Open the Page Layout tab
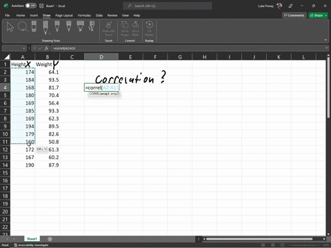Screen dimensions: 331x248 click(x=64, y=15)
